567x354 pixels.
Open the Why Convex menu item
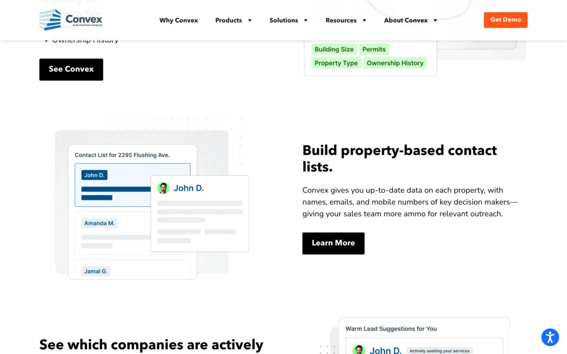point(179,20)
